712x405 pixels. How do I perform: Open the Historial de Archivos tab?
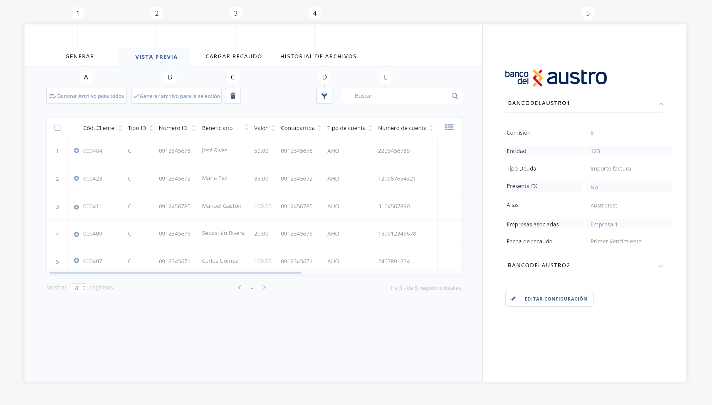(318, 56)
